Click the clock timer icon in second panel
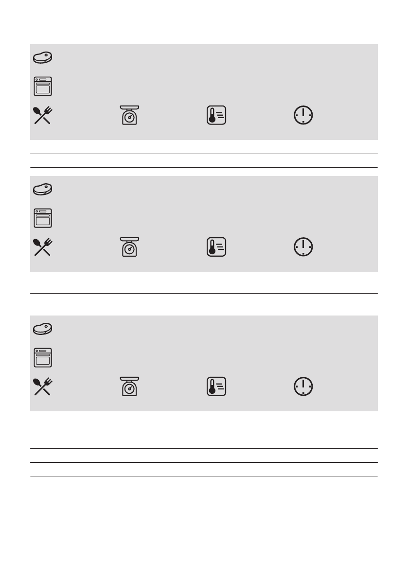408x579 pixels. point(303,247)
